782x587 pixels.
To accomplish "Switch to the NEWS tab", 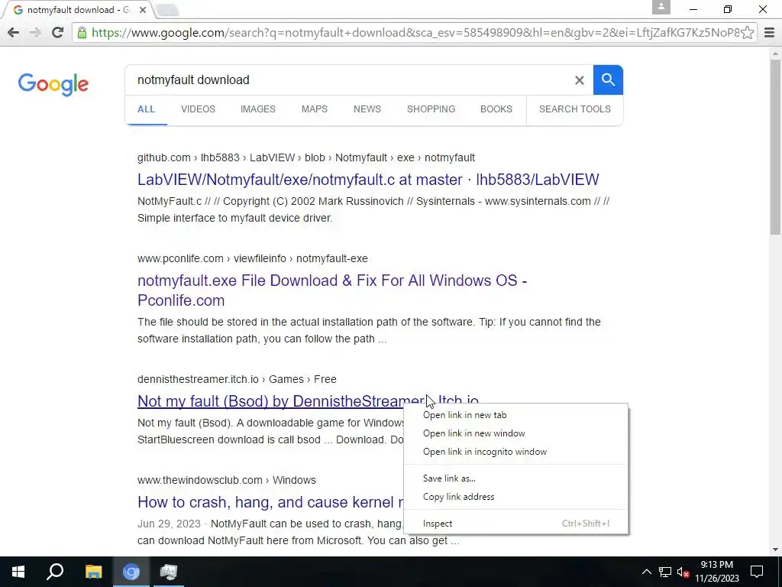I will click(367, 109).
